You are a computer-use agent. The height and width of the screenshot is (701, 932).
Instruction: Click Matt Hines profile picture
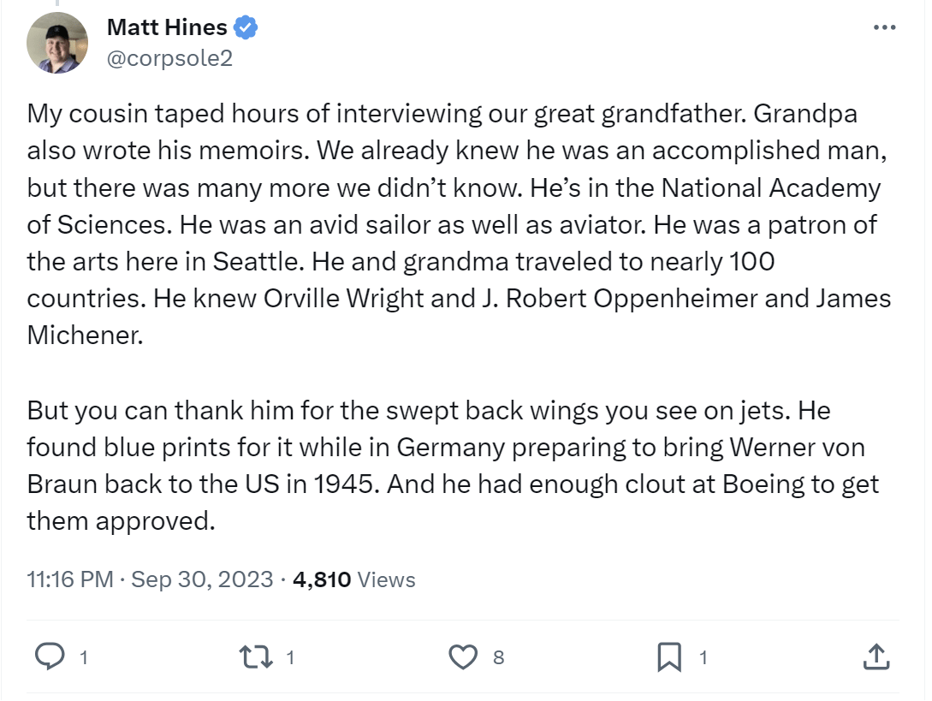pos(57,43)
